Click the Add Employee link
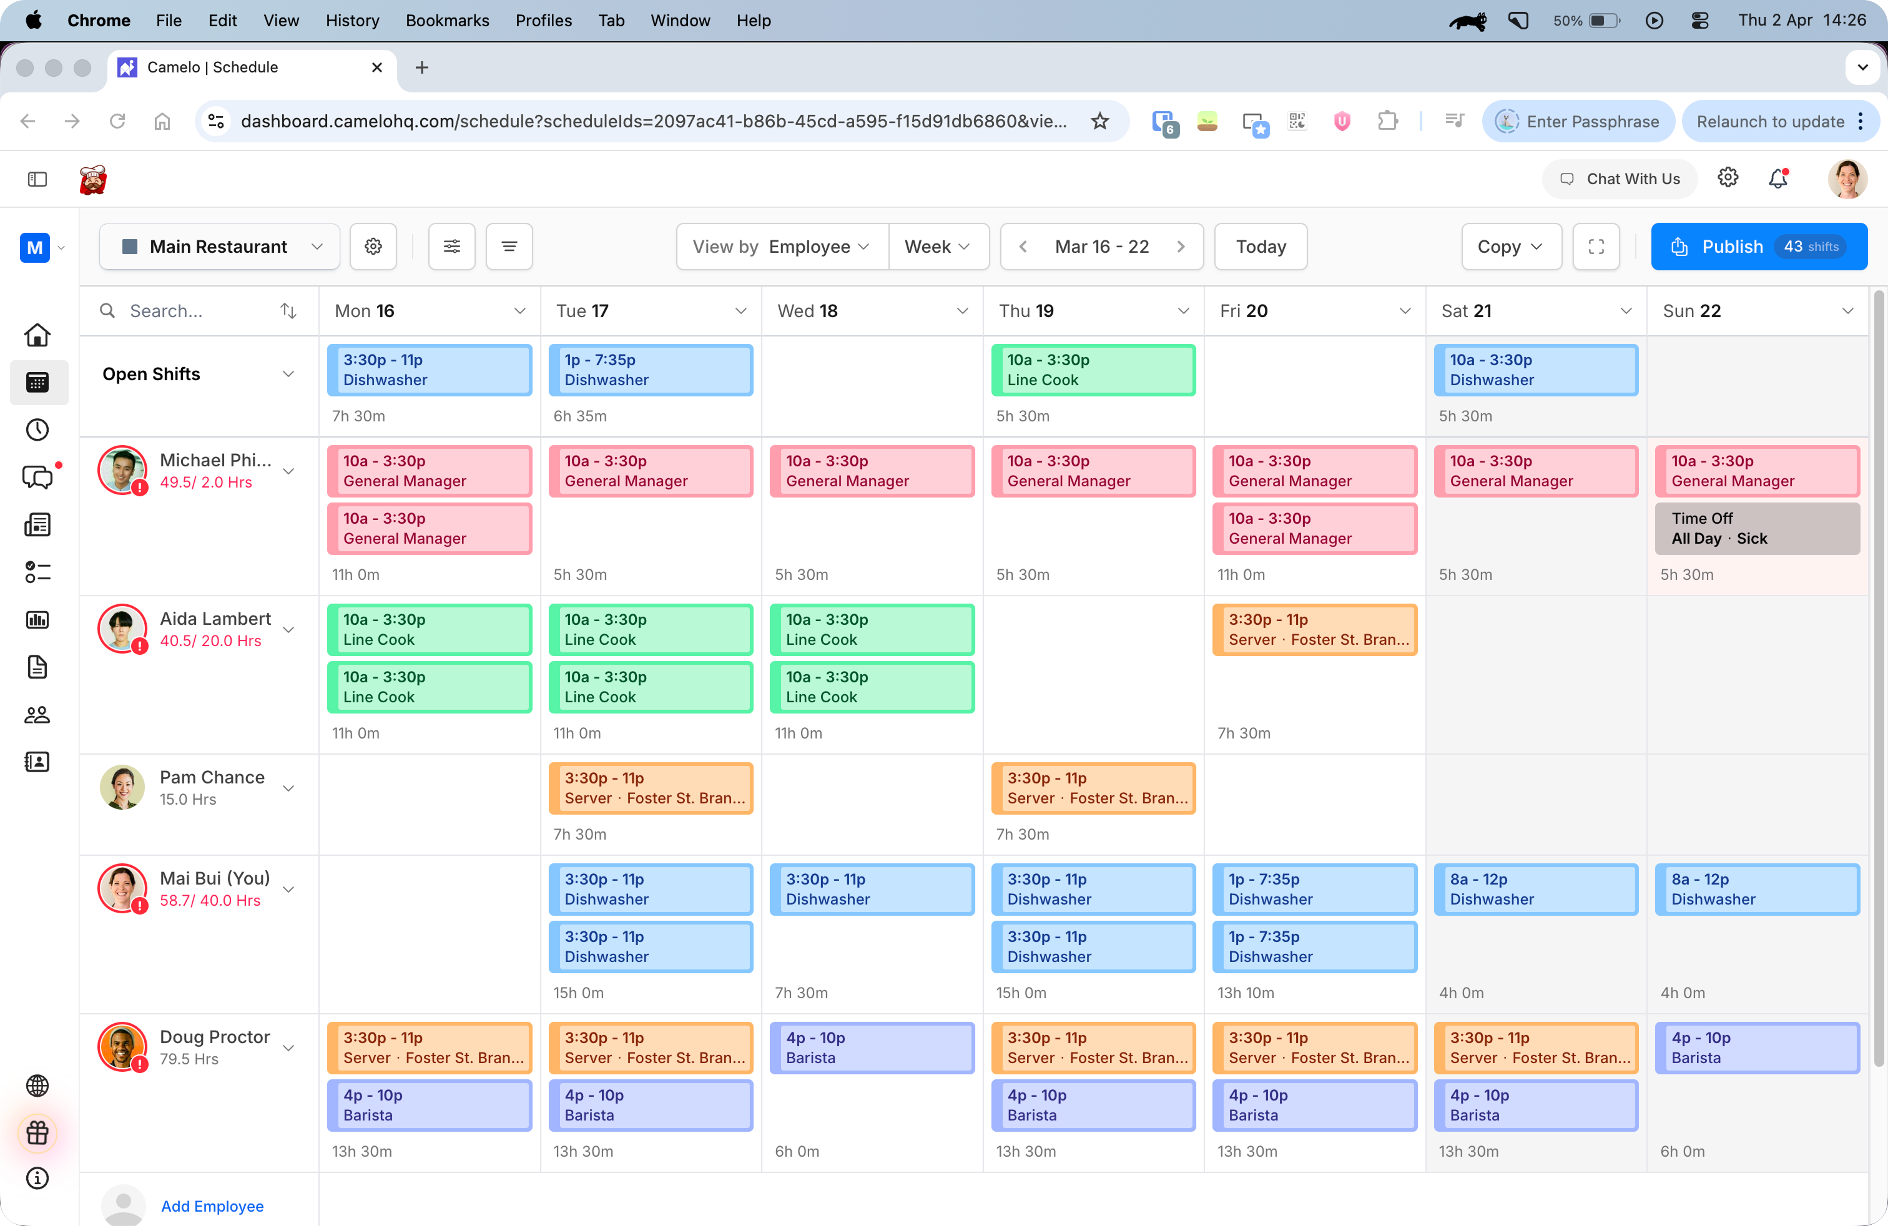This screenshot has width=1888, height=1226. click(212, 1205)
